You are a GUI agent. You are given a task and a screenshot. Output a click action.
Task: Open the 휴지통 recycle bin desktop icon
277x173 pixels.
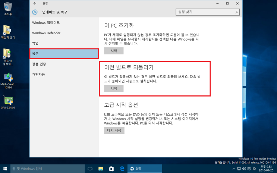point(8,9)
